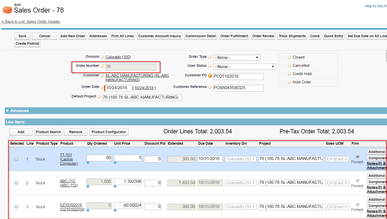Viewport: 387px width, 219px height.
Task: Click help icon next to Division label
Action: [102, 57]
